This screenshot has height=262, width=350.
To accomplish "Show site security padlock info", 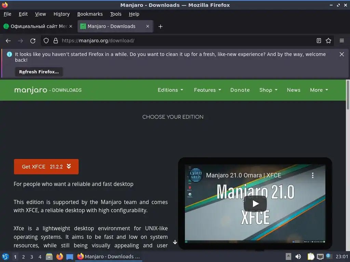I will tap(56, 41).
